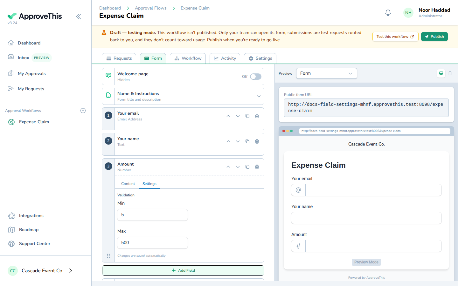Switch preview to mobile view icon
Image resolution: width=458 pixels, height=286 pixels.
point(450,73)
